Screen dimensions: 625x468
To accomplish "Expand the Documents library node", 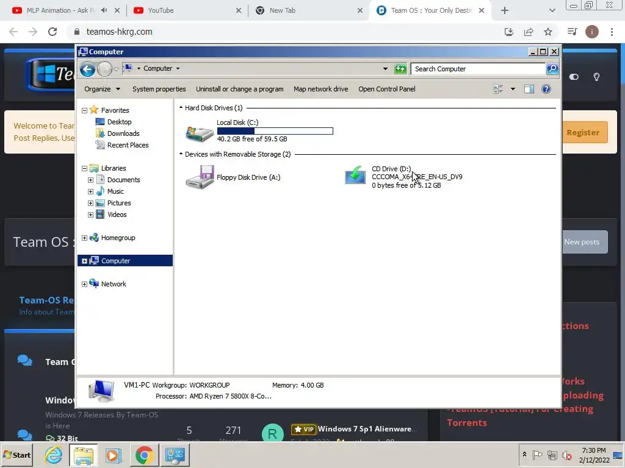I will tap(90, 180).
